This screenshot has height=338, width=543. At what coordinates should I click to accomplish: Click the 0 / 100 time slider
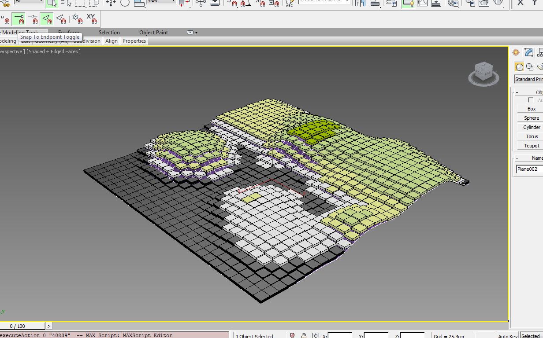tap(22, 326)
